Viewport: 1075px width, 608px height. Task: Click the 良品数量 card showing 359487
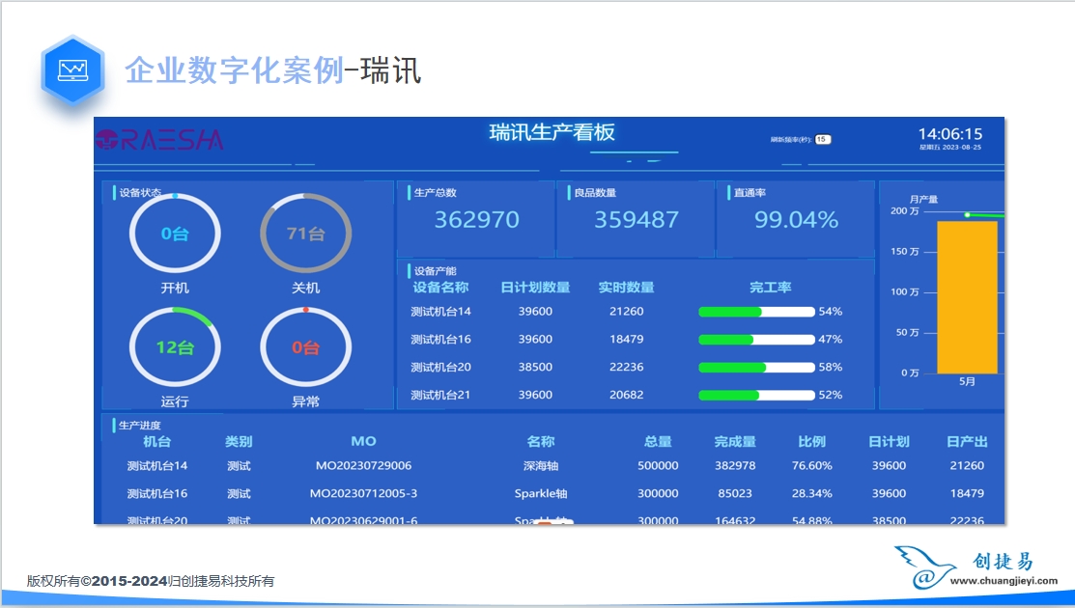[x=636, y=219]
